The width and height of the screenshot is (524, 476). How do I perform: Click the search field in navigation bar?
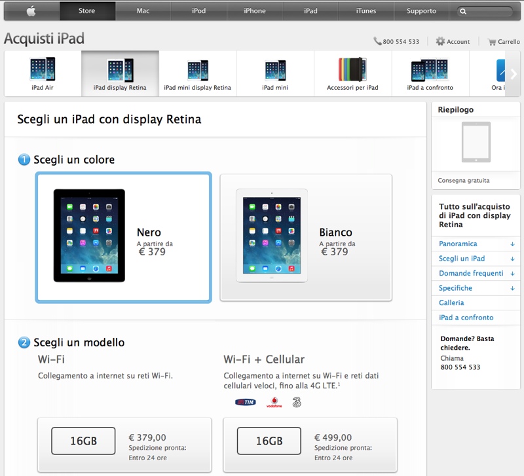click(x=485, y=11)
